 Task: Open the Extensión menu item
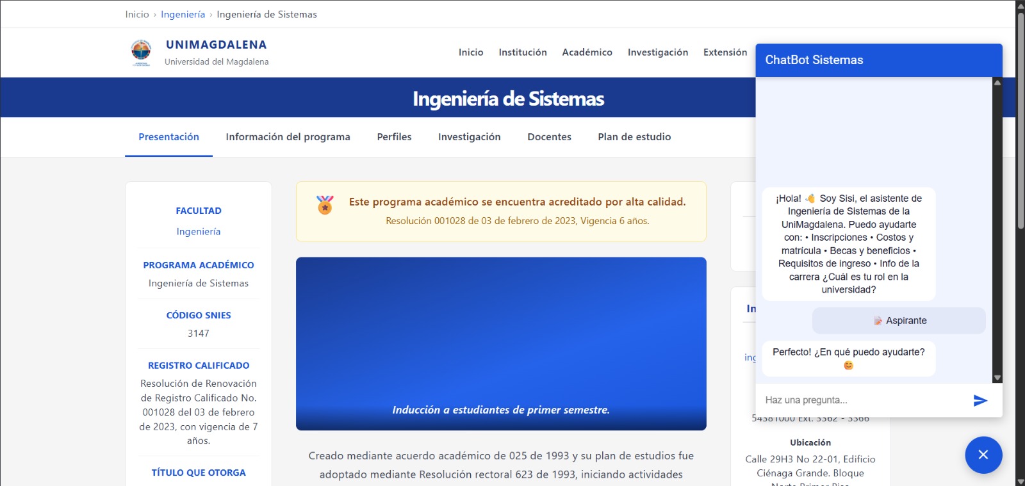(x=725, y=53)
